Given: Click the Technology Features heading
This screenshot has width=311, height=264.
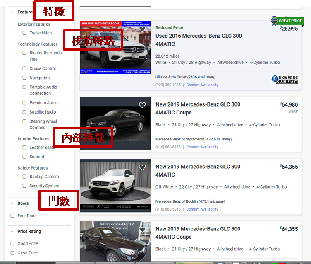Looking at the screenshot, I should click(x=38, y=44).
